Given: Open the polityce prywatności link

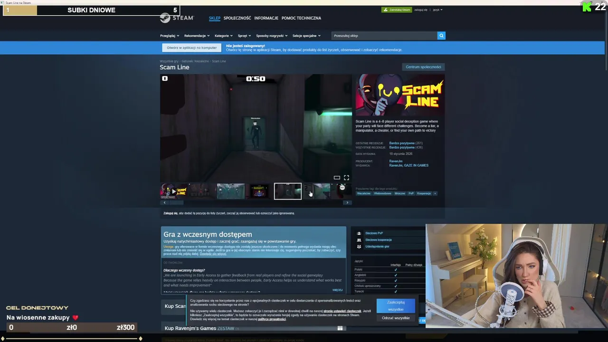Looking at the screenshot, I should 272,319.
